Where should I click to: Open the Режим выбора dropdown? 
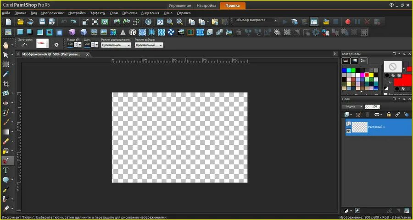(x=149, y=45)
